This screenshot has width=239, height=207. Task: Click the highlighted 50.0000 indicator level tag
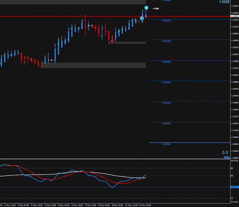click(x=235, y=187)
